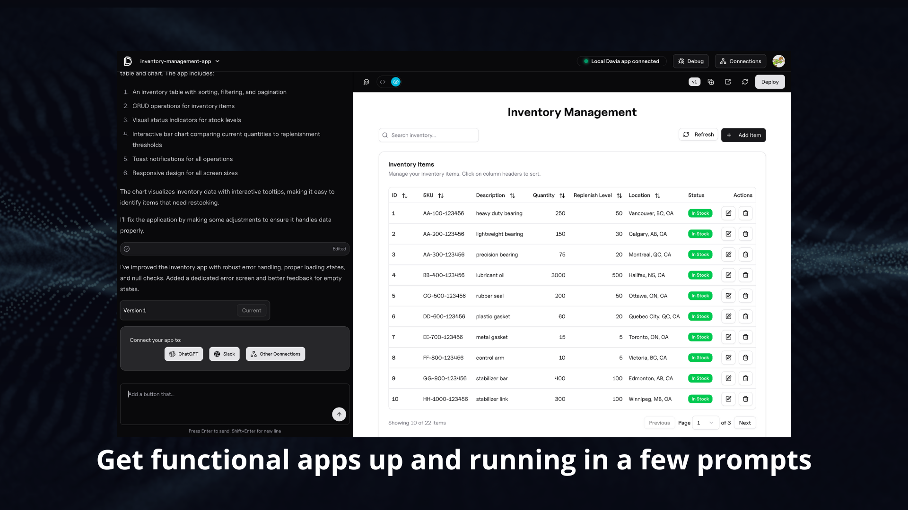Focus the Search inventory field
The width and height of the screenshot is (908, 510).
pyautogui.click(x=428, y=135)
